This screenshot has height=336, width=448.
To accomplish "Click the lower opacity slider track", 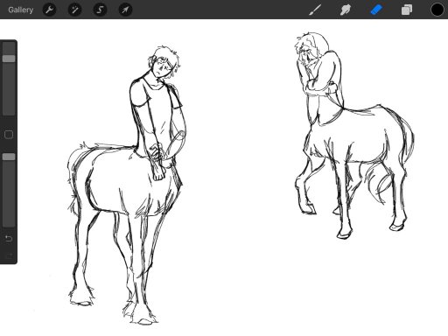I will tap(9, 193).
